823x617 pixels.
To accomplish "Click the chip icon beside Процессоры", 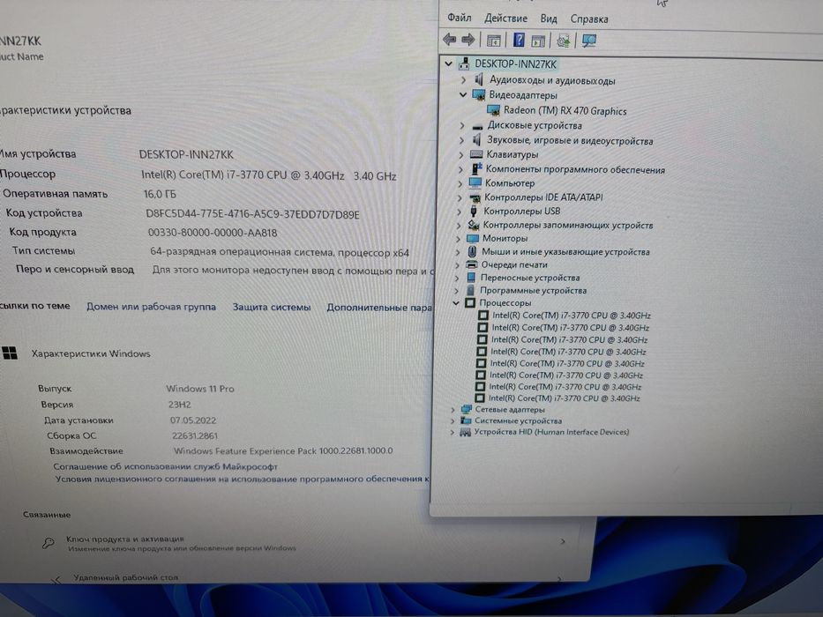I will pyautogui.click(x=470, y=302).
